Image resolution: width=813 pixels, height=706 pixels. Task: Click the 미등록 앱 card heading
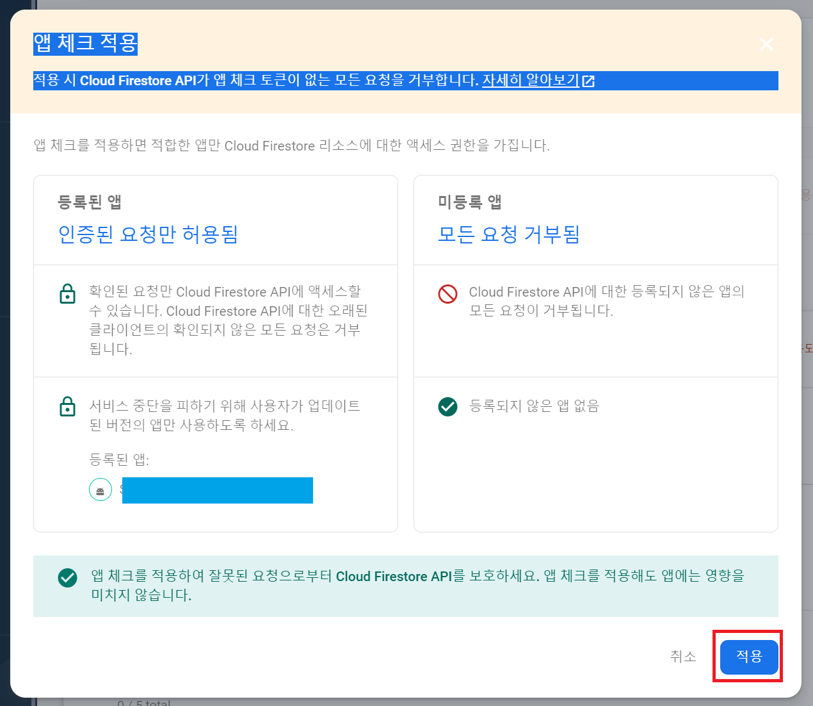469,202
